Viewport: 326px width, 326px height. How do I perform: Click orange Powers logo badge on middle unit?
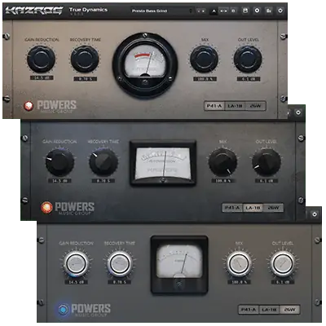pos(46,208)
